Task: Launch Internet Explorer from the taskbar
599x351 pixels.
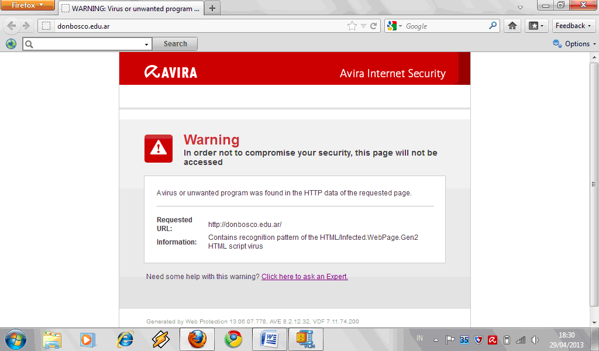Action: 125,339
